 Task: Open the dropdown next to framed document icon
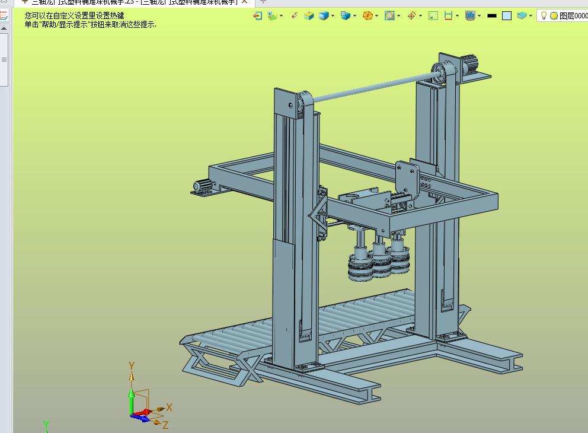(399, 16)
